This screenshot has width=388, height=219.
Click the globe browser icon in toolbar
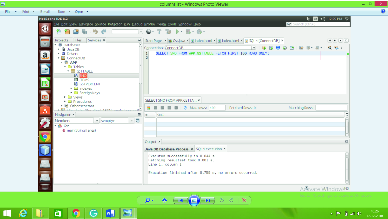click(149, 32)
